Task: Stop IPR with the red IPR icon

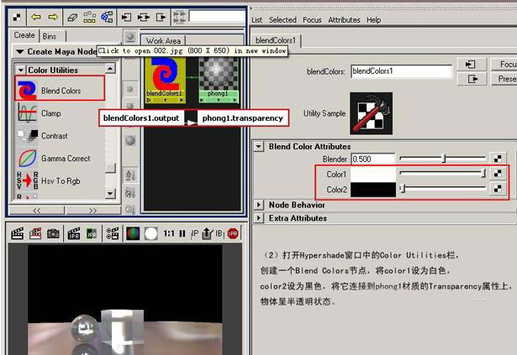Action: 233,234
